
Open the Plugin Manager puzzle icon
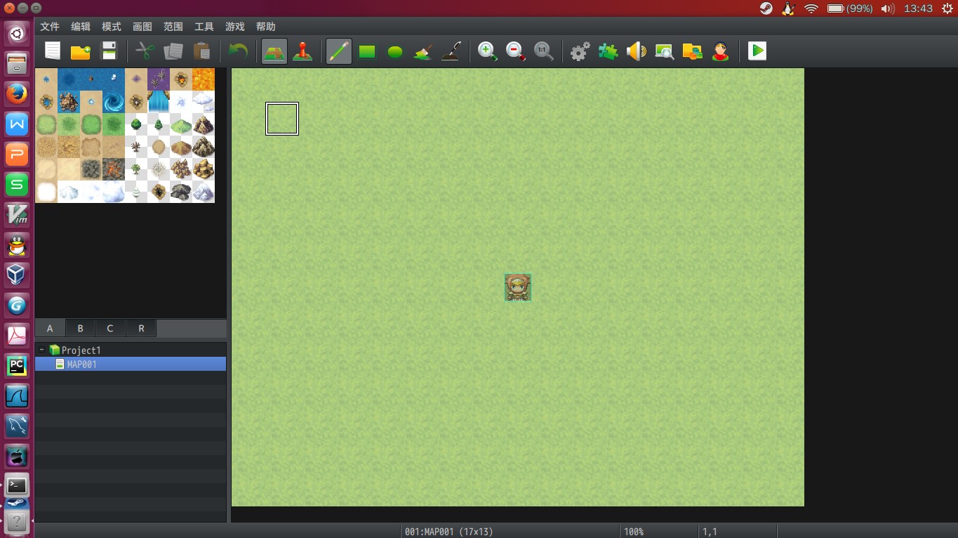608,51
